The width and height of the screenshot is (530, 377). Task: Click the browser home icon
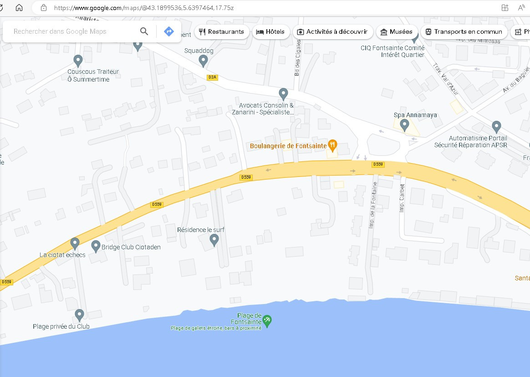19,7
